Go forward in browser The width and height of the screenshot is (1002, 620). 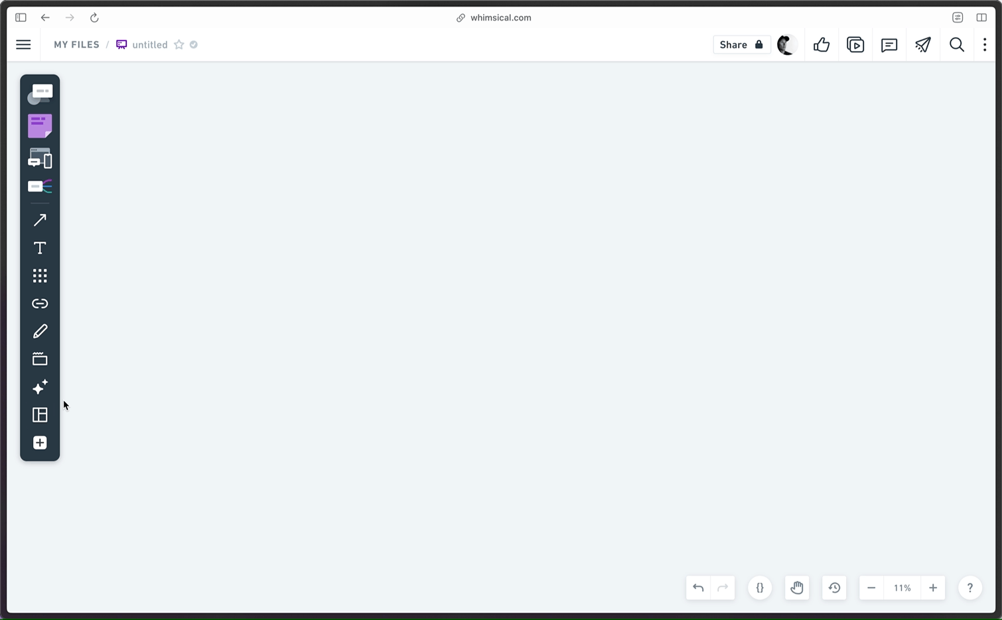pyautogui.click(x=70, y=18)
